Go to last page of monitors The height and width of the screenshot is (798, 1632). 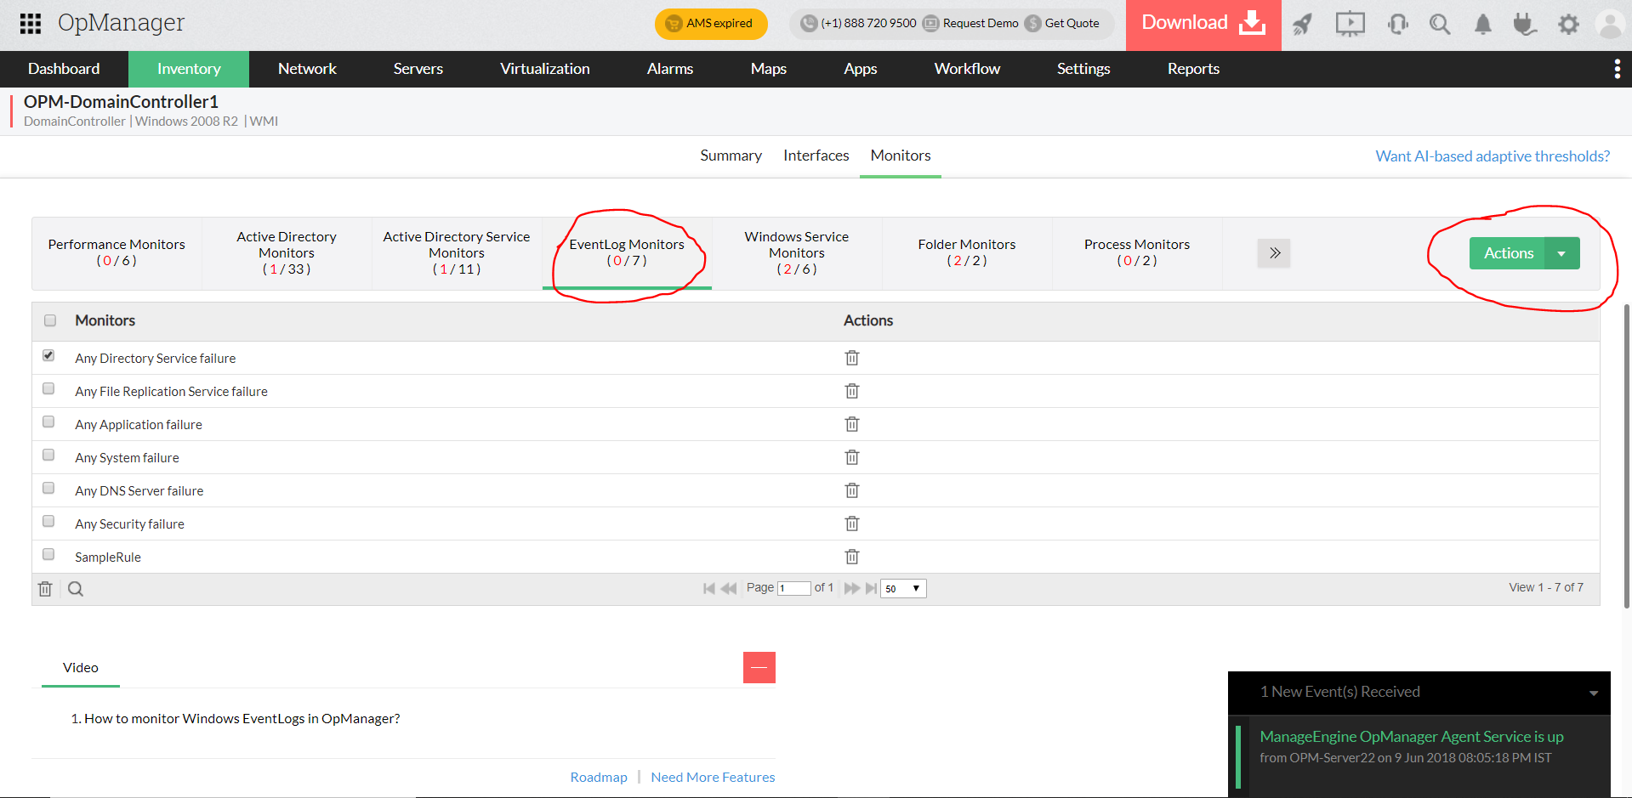click(871, 588)
